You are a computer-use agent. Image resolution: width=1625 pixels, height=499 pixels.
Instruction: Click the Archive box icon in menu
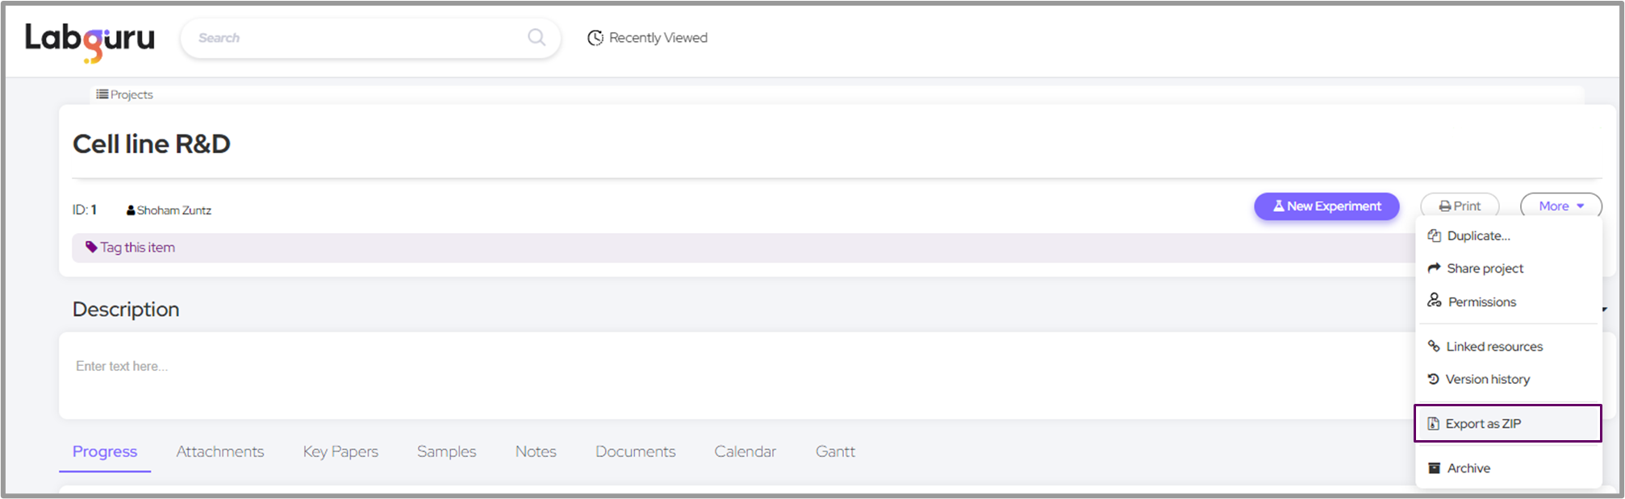pos(1435,468)
